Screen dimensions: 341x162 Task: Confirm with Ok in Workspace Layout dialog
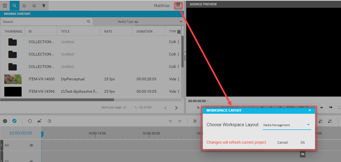coord(303,142)
